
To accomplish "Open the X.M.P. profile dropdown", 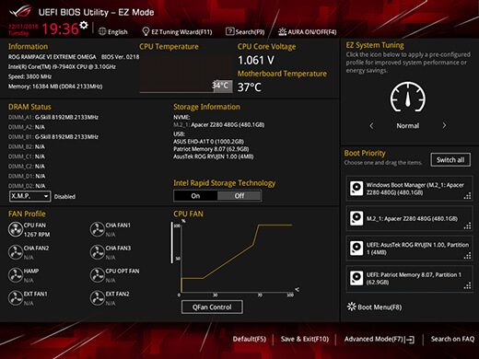I will (x=30, y=196).
